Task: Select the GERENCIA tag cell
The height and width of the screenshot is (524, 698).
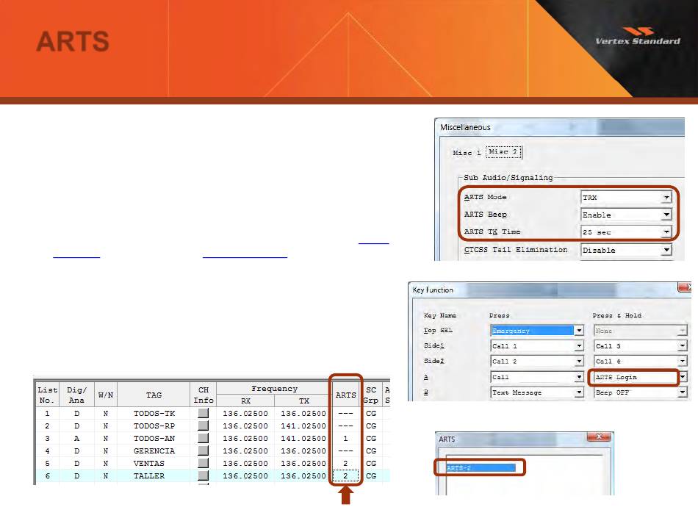Action: click(x=154, y=451)
